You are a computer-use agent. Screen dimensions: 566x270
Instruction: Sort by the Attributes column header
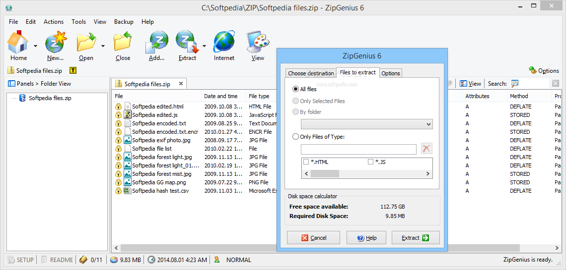tap(485, 96)
